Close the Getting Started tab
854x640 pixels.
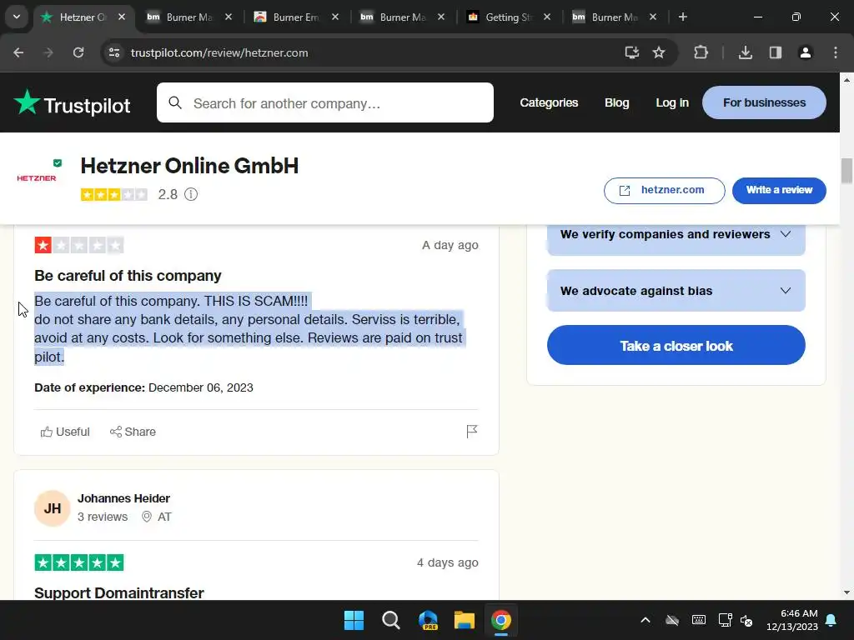[x=547, y=17]
